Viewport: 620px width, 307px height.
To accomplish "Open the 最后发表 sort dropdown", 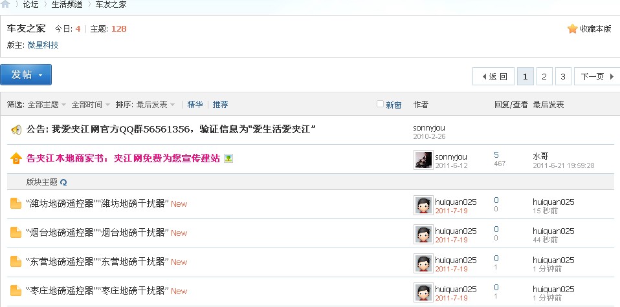I will 155,105.
